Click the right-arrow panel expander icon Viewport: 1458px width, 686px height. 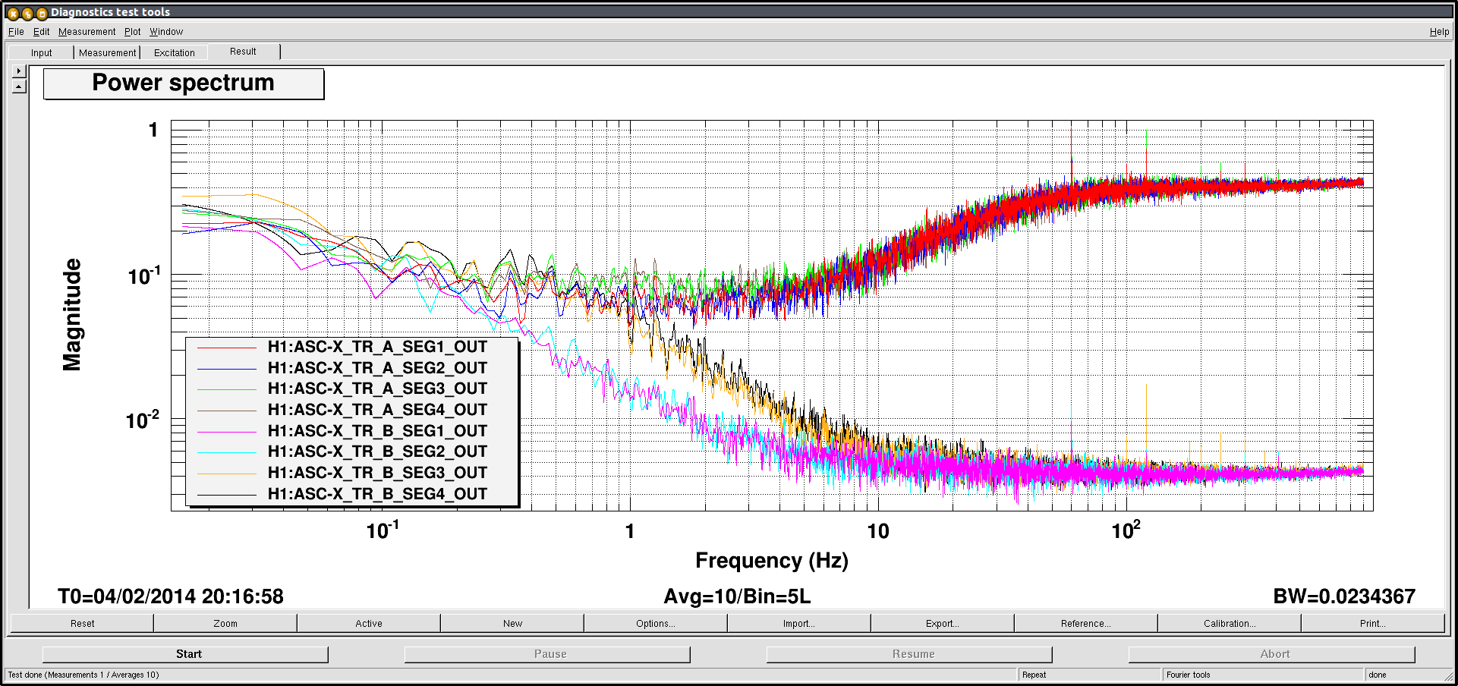pyautogui.click(x=19, y=71)
